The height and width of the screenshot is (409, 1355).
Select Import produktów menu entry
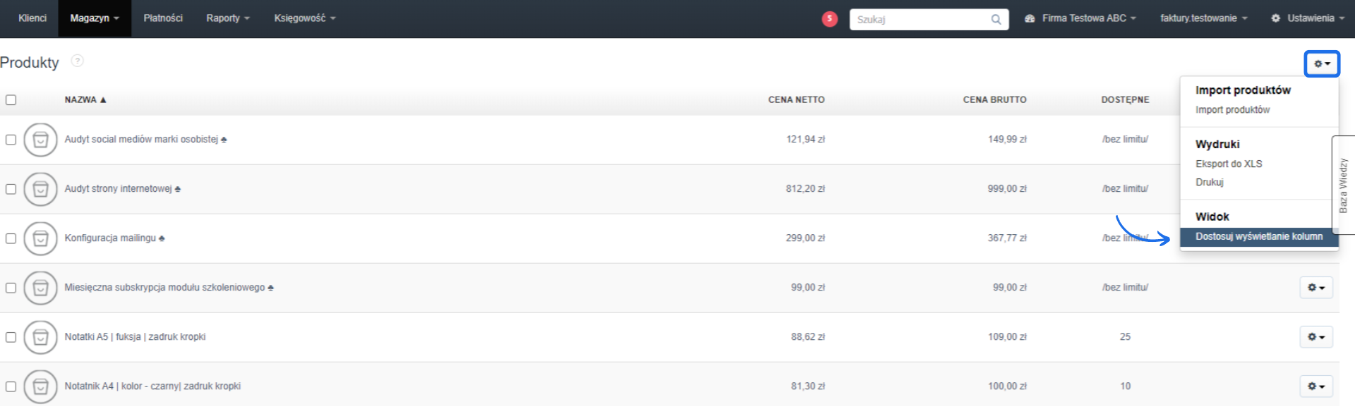click(1232, 110)
